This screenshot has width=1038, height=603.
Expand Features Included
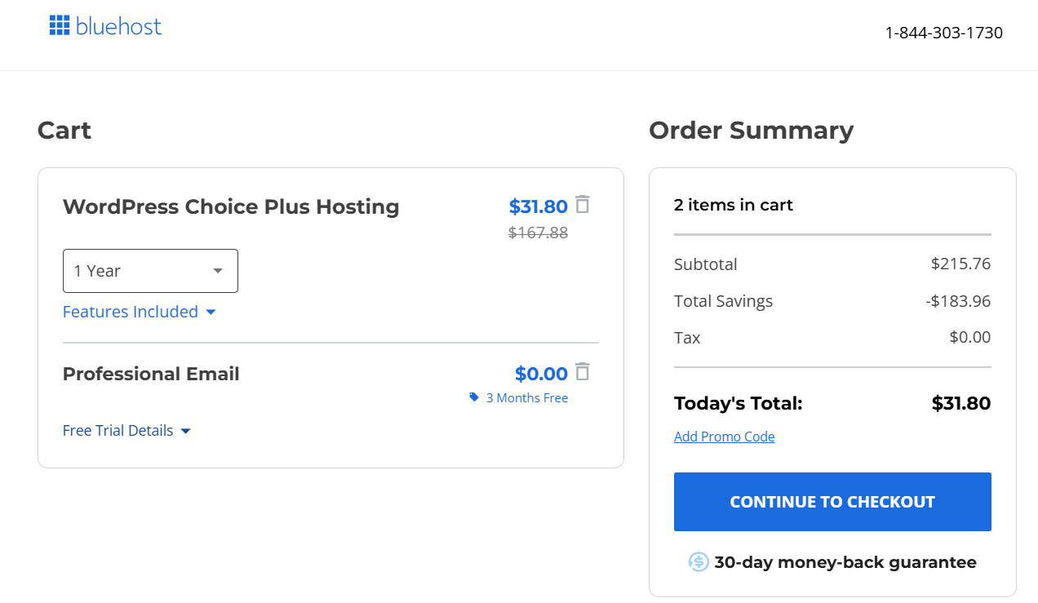point(140,312)
